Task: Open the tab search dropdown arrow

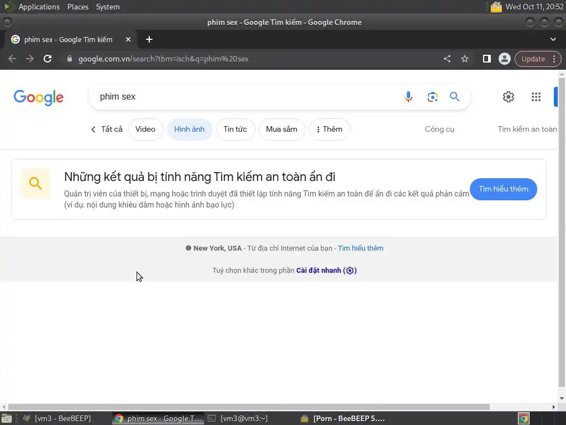Action: [x=553, y=39]
